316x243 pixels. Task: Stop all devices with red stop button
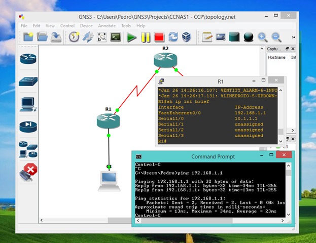[x=159, y=37]
